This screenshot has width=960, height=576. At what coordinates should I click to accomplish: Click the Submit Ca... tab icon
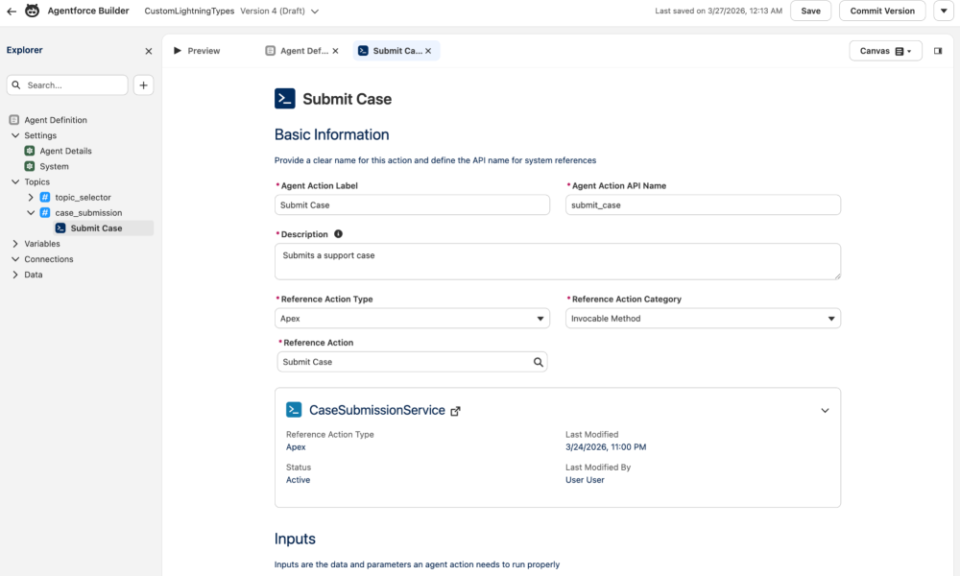tap(363, 51)
